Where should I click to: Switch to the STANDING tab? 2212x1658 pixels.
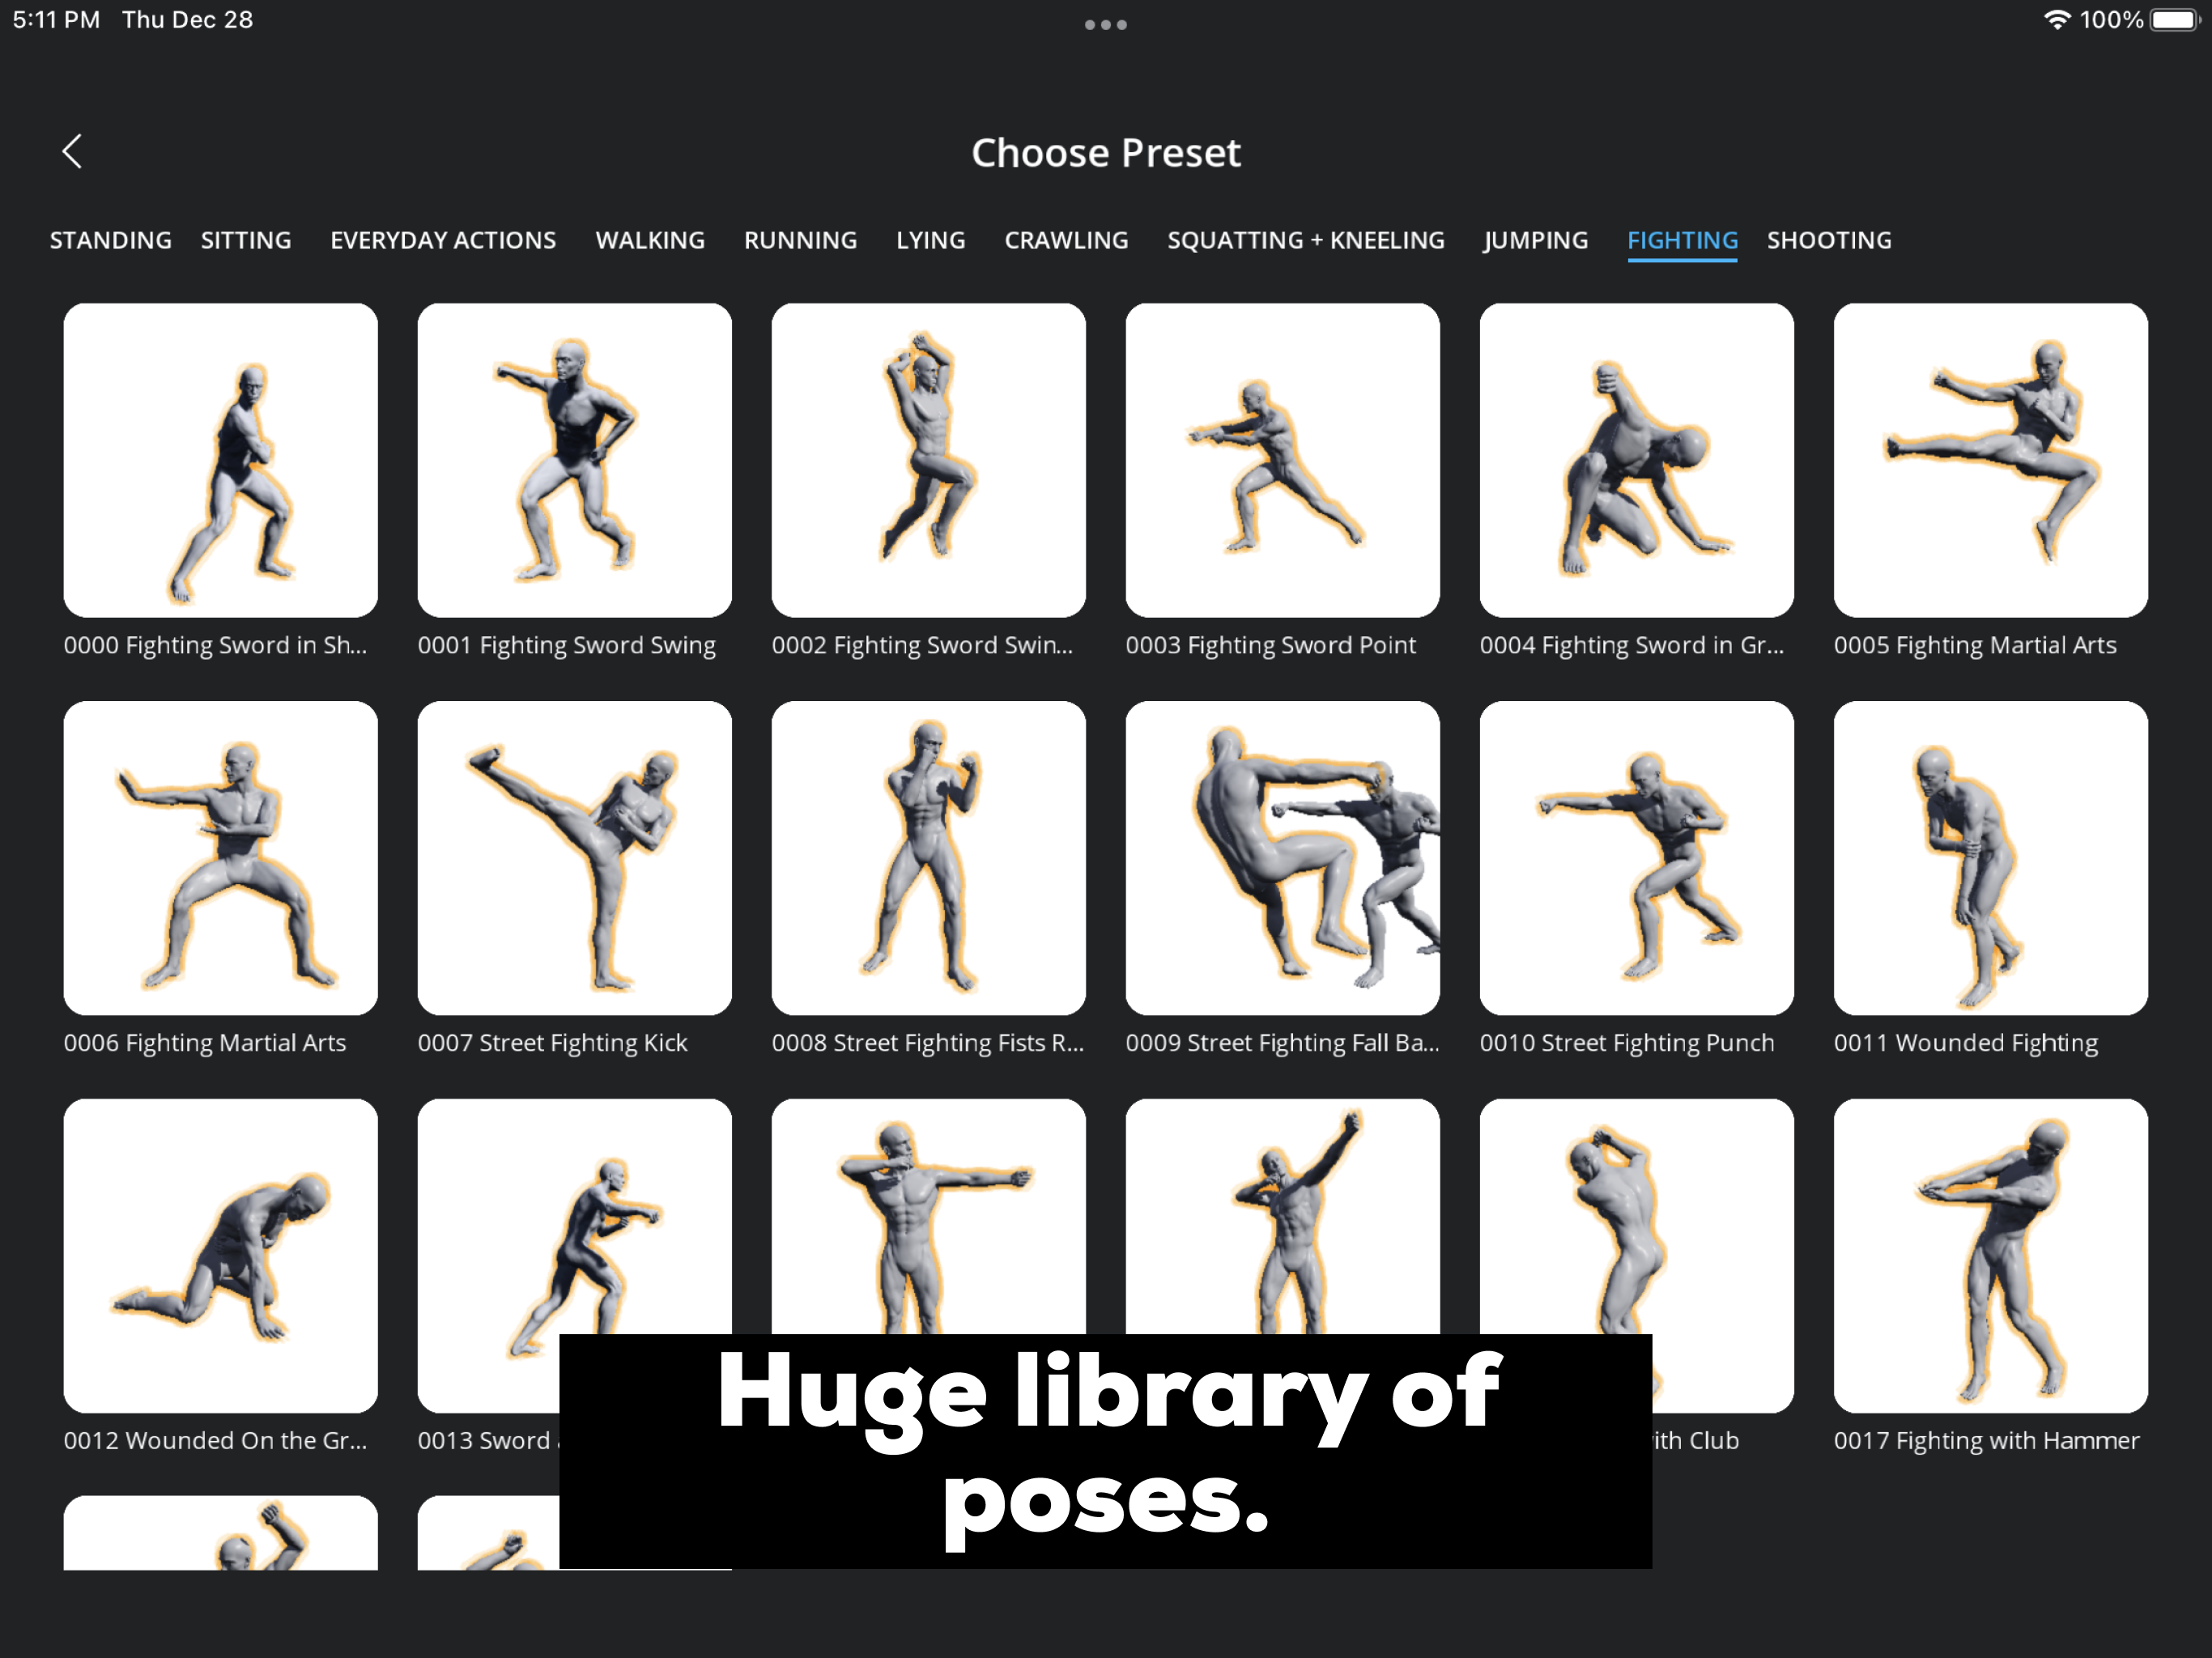tap(111, 240)
